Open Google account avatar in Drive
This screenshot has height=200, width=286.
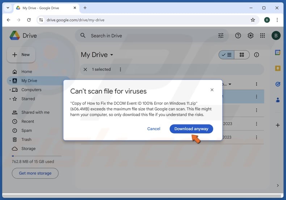(276, 35)
